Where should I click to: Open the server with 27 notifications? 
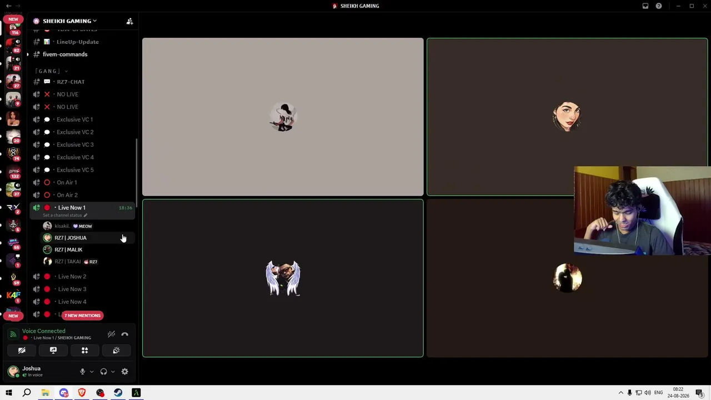click(x=13, y=82)
